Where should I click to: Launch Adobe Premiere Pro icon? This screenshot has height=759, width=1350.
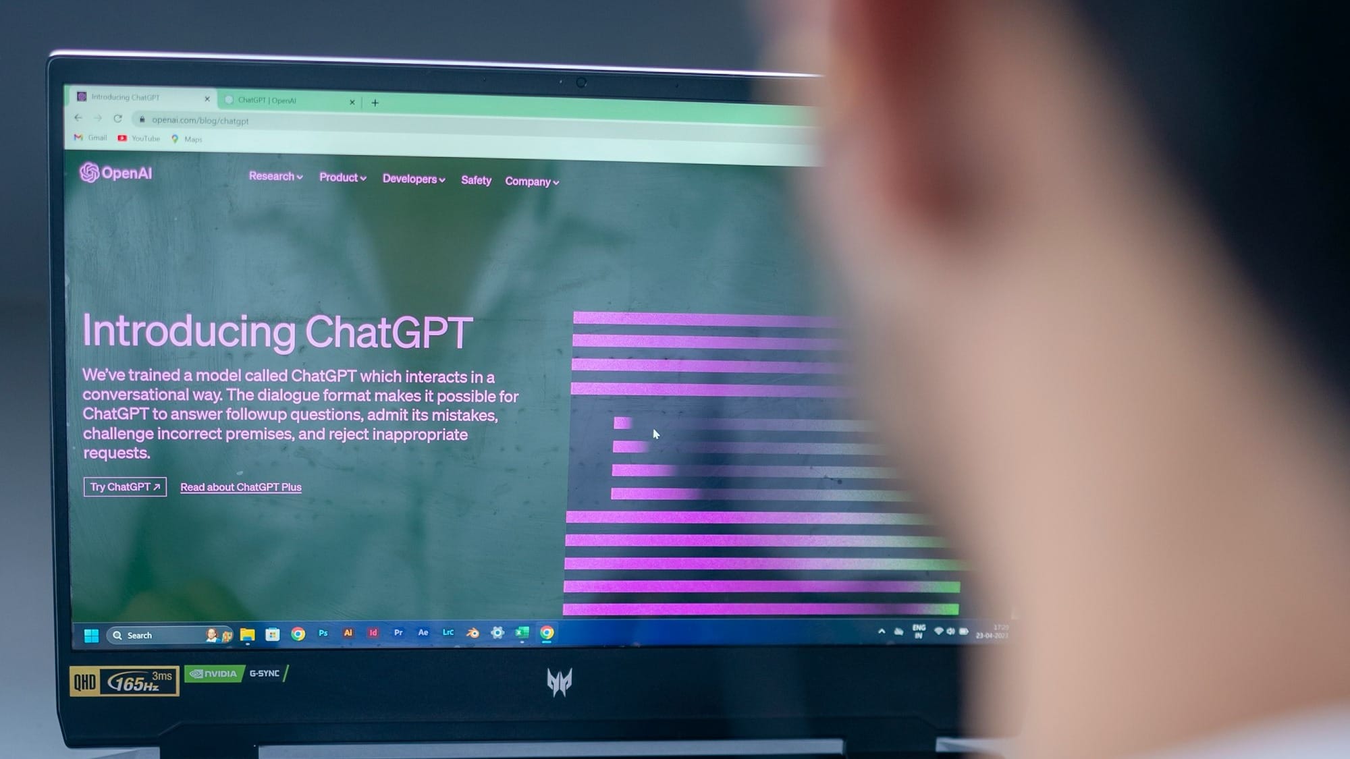396,634
